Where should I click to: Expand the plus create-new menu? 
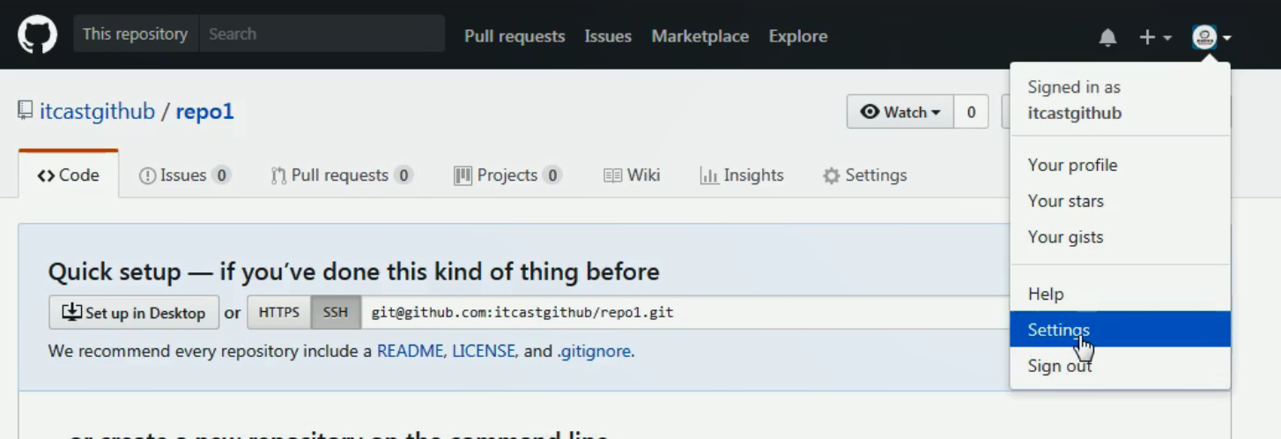click(x=1155, y=37)
